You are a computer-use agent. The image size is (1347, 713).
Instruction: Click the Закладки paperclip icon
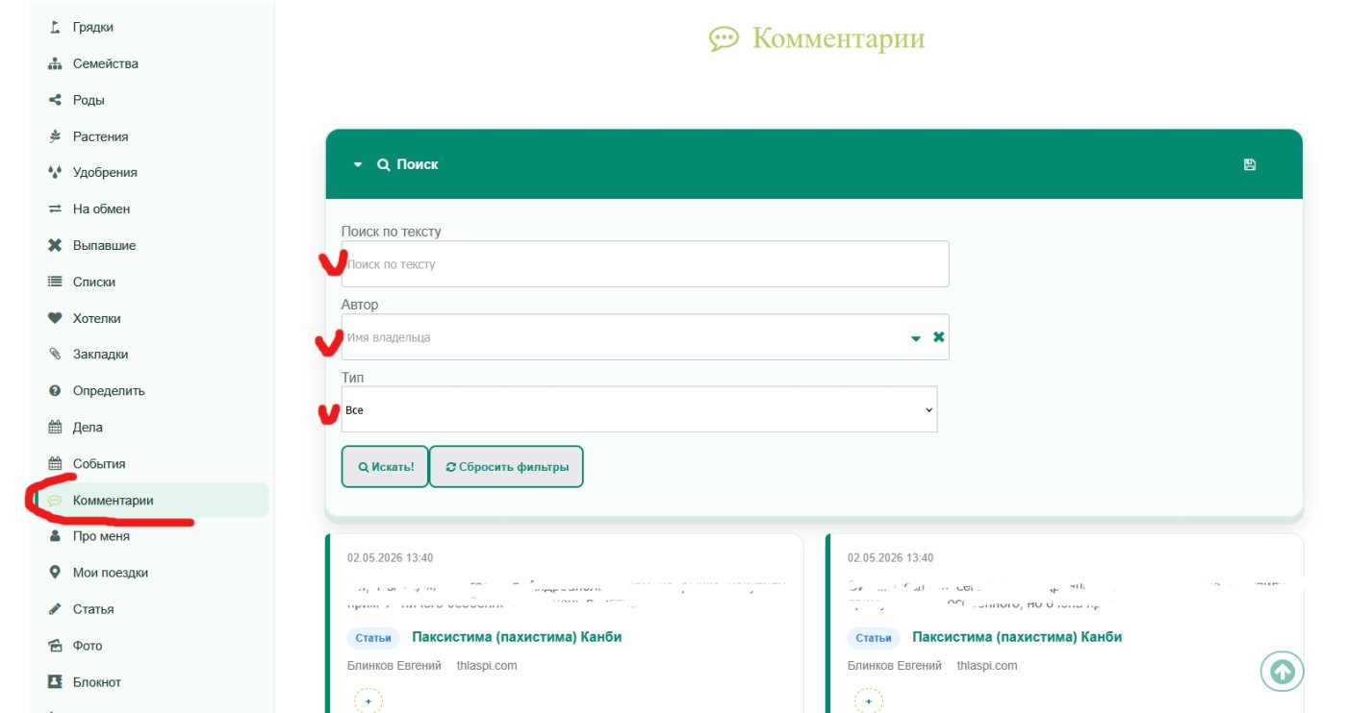pos(55,355)
